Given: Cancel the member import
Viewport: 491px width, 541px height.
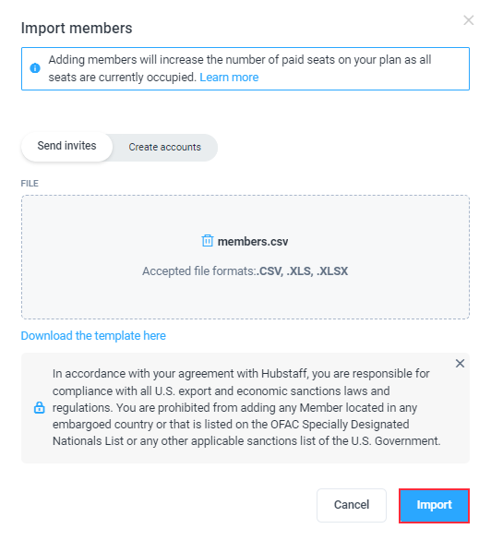Looking at the screenshot, I should click(352, 505).
